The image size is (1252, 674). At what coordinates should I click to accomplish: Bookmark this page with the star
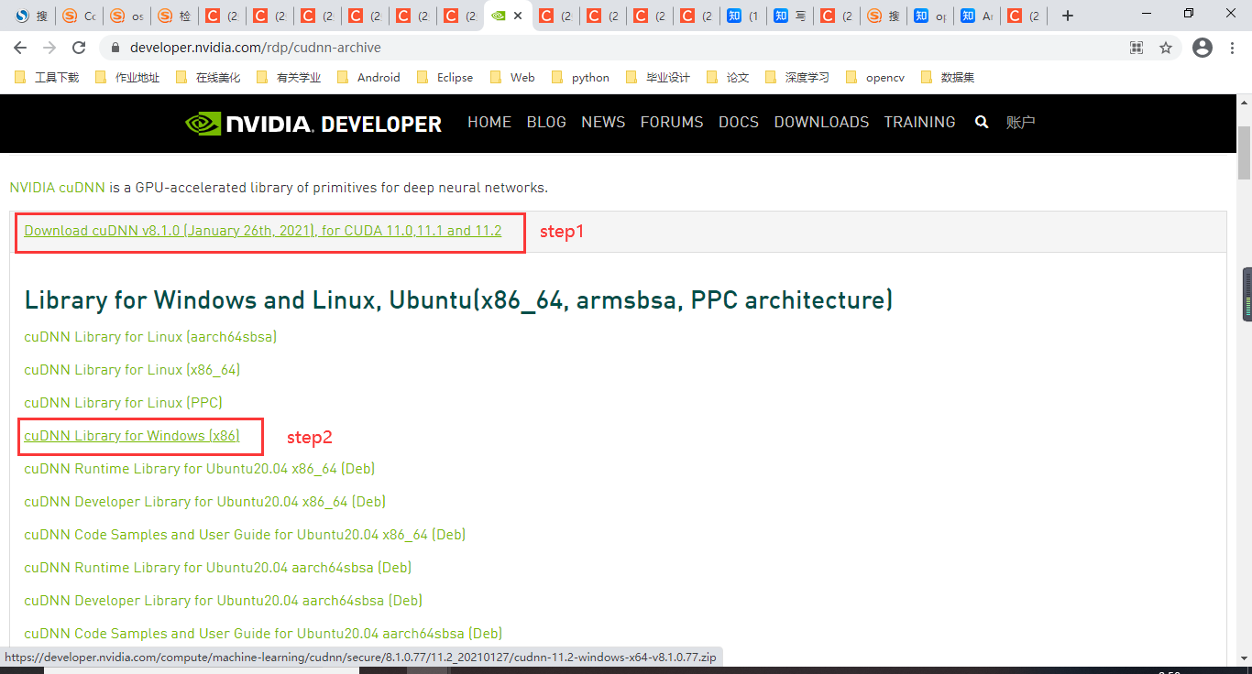(x=1166, y=48)
